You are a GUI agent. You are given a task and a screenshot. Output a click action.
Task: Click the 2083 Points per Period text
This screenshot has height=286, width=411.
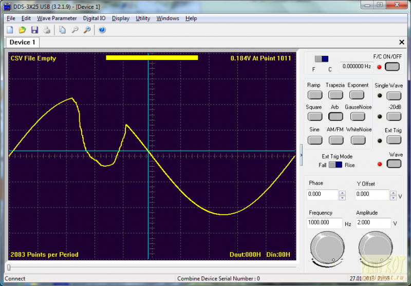click(44, 254)
